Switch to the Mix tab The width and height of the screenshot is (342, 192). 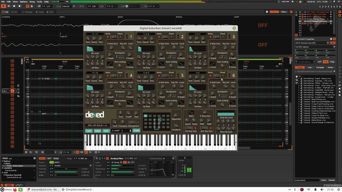click(14, 12)
